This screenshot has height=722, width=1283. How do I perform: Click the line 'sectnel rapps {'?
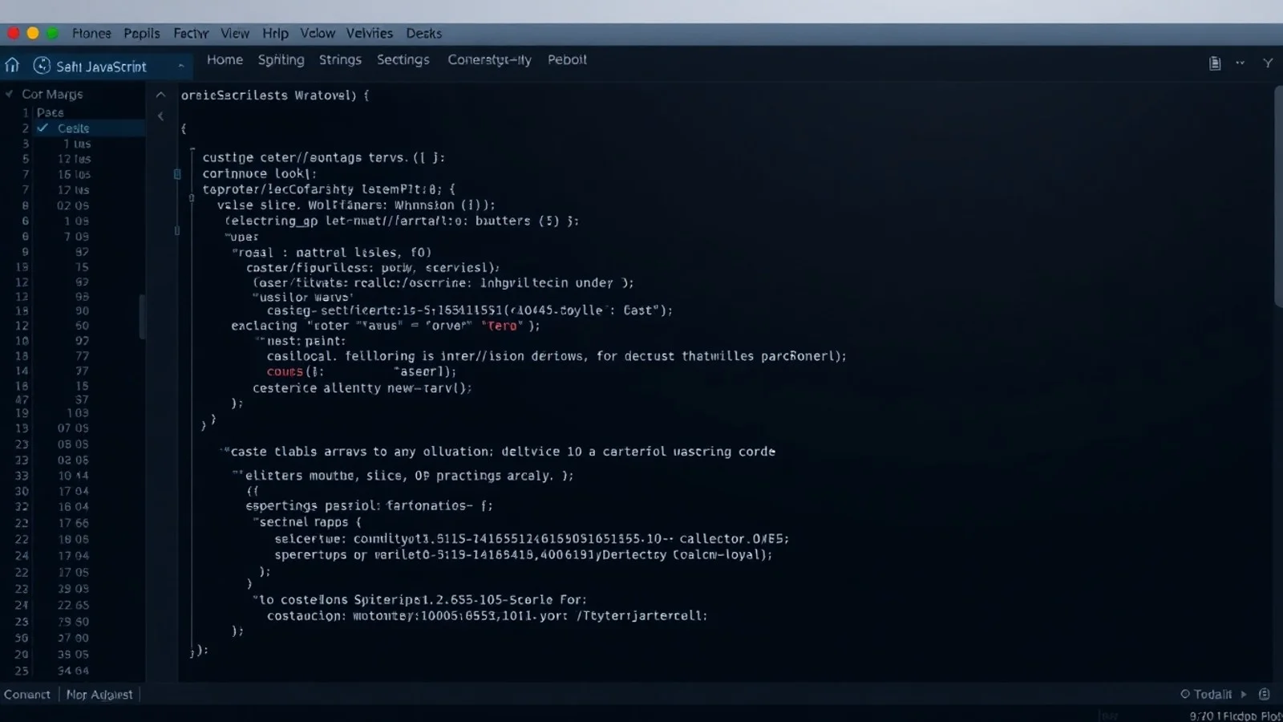pos(308,521)
